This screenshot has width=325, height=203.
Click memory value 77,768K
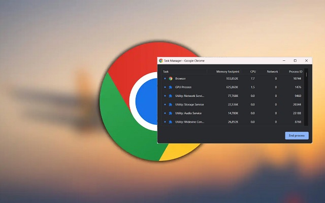pos(233,96)
